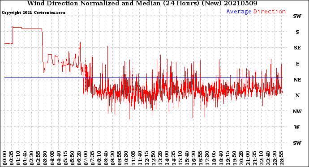Click the 18:05 time axis label
The width and height of the screenshot is (309, 167).
pos(214,158)
